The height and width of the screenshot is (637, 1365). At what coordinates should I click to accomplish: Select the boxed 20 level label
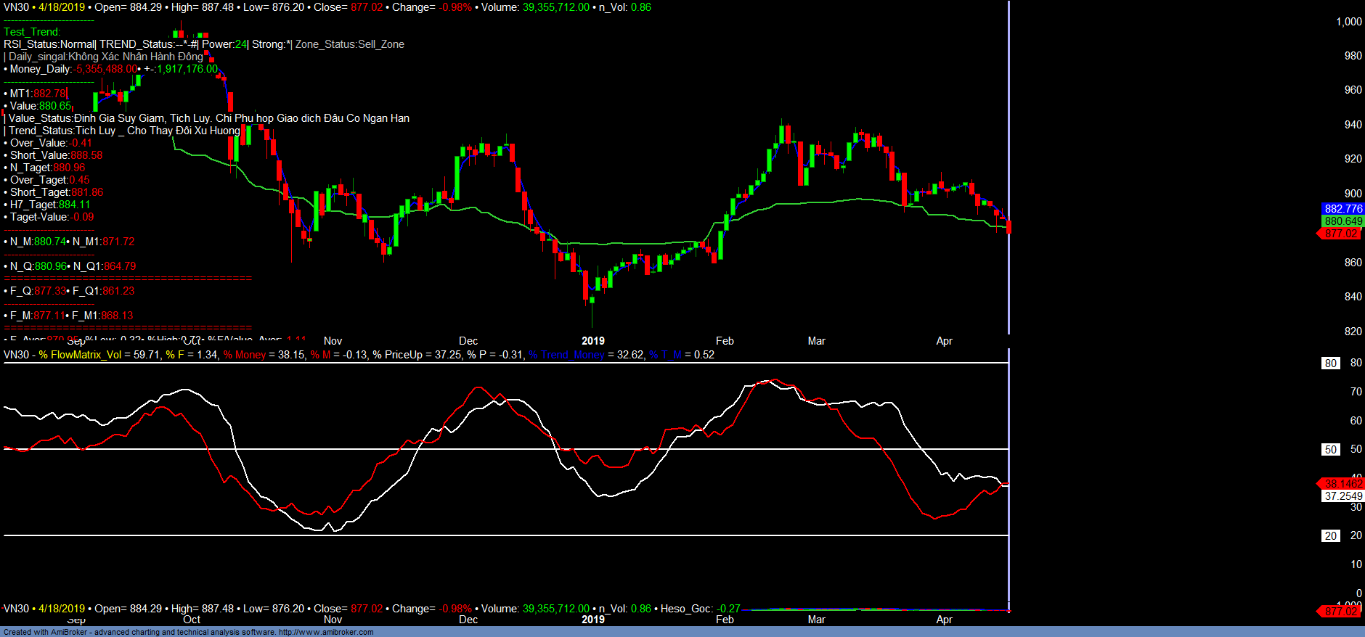tap(1330, 536)
